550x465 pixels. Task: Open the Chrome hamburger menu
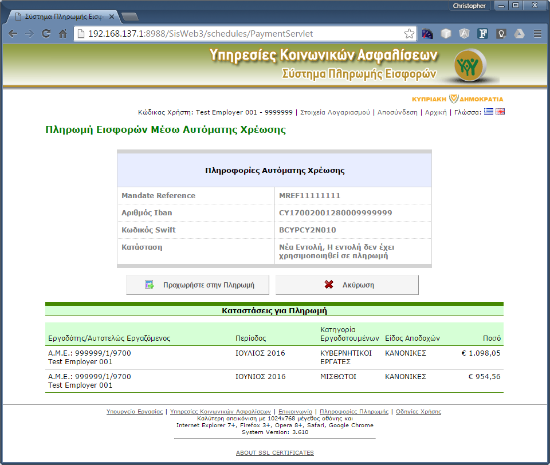(x=538, y=34)
